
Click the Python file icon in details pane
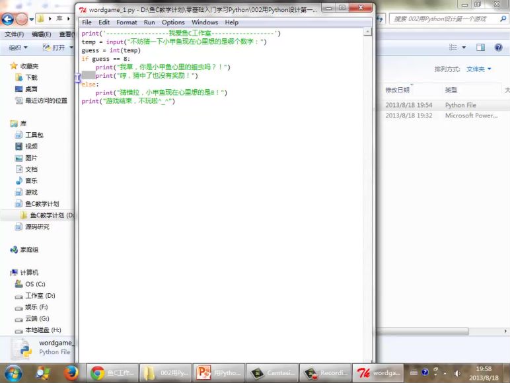[x=21, y=349]
